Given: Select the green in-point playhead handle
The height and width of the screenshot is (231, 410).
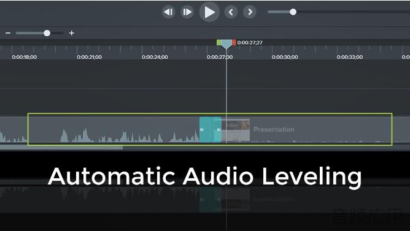Looking at the screenshot, I should tap(219, 42).
